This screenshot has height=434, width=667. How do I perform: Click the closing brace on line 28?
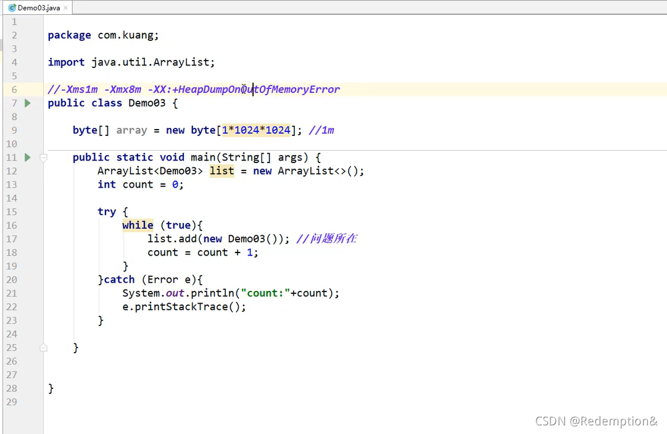pyautogui.click(x=51, y=388)
